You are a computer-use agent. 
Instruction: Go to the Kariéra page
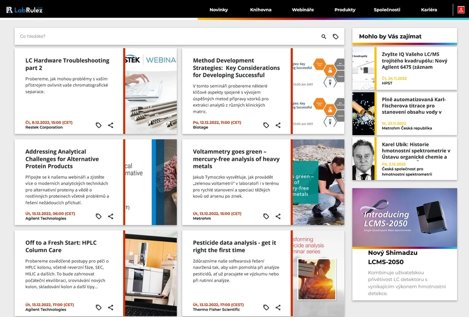429,10
